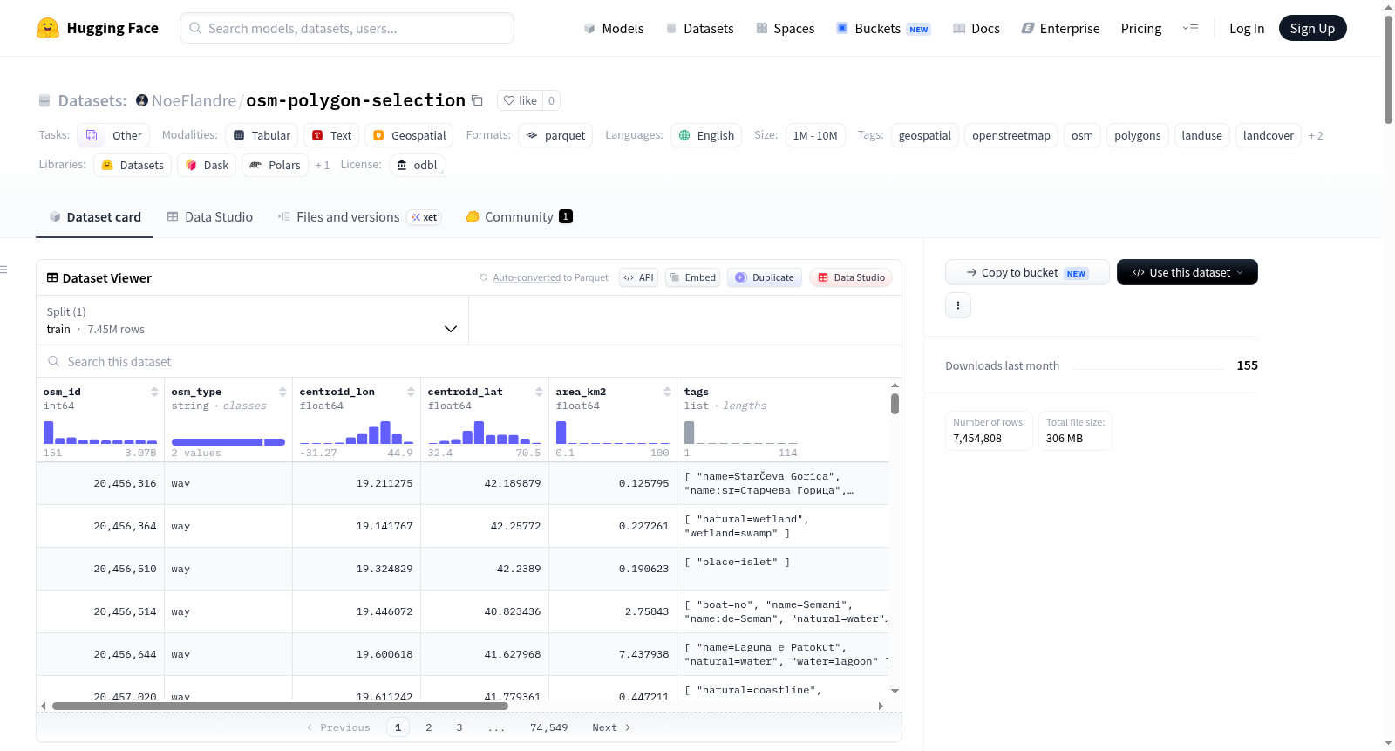The width and height of the screenshot is (1395, 751).
Task: Go to page 3 of results
Action: [459, 727]
